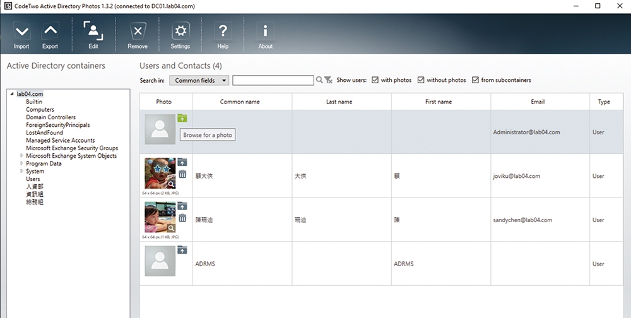
Task: Select the Domain Controllers container
Action: tap(50, 117)
